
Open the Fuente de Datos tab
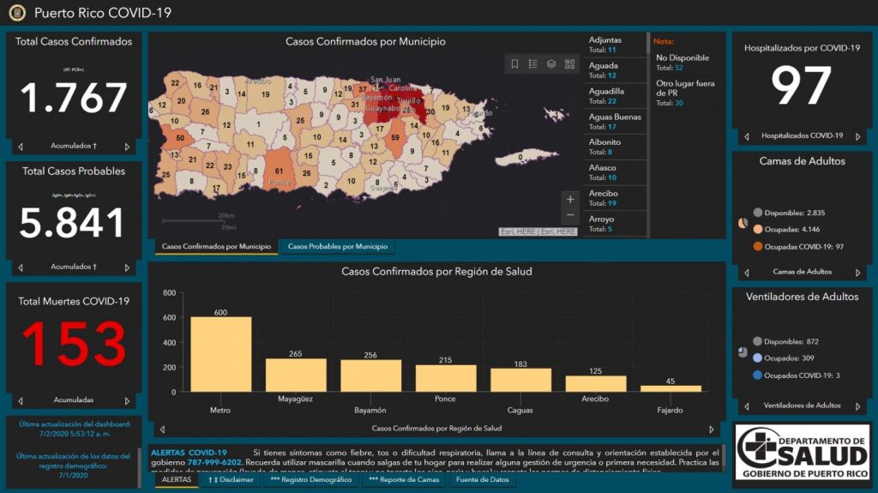[x=482, y=480]
